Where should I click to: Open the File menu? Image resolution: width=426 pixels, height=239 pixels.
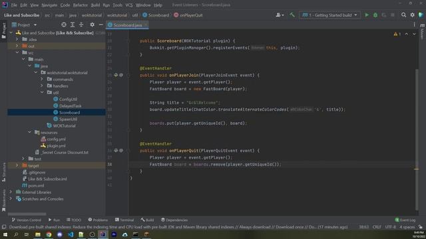14,5
